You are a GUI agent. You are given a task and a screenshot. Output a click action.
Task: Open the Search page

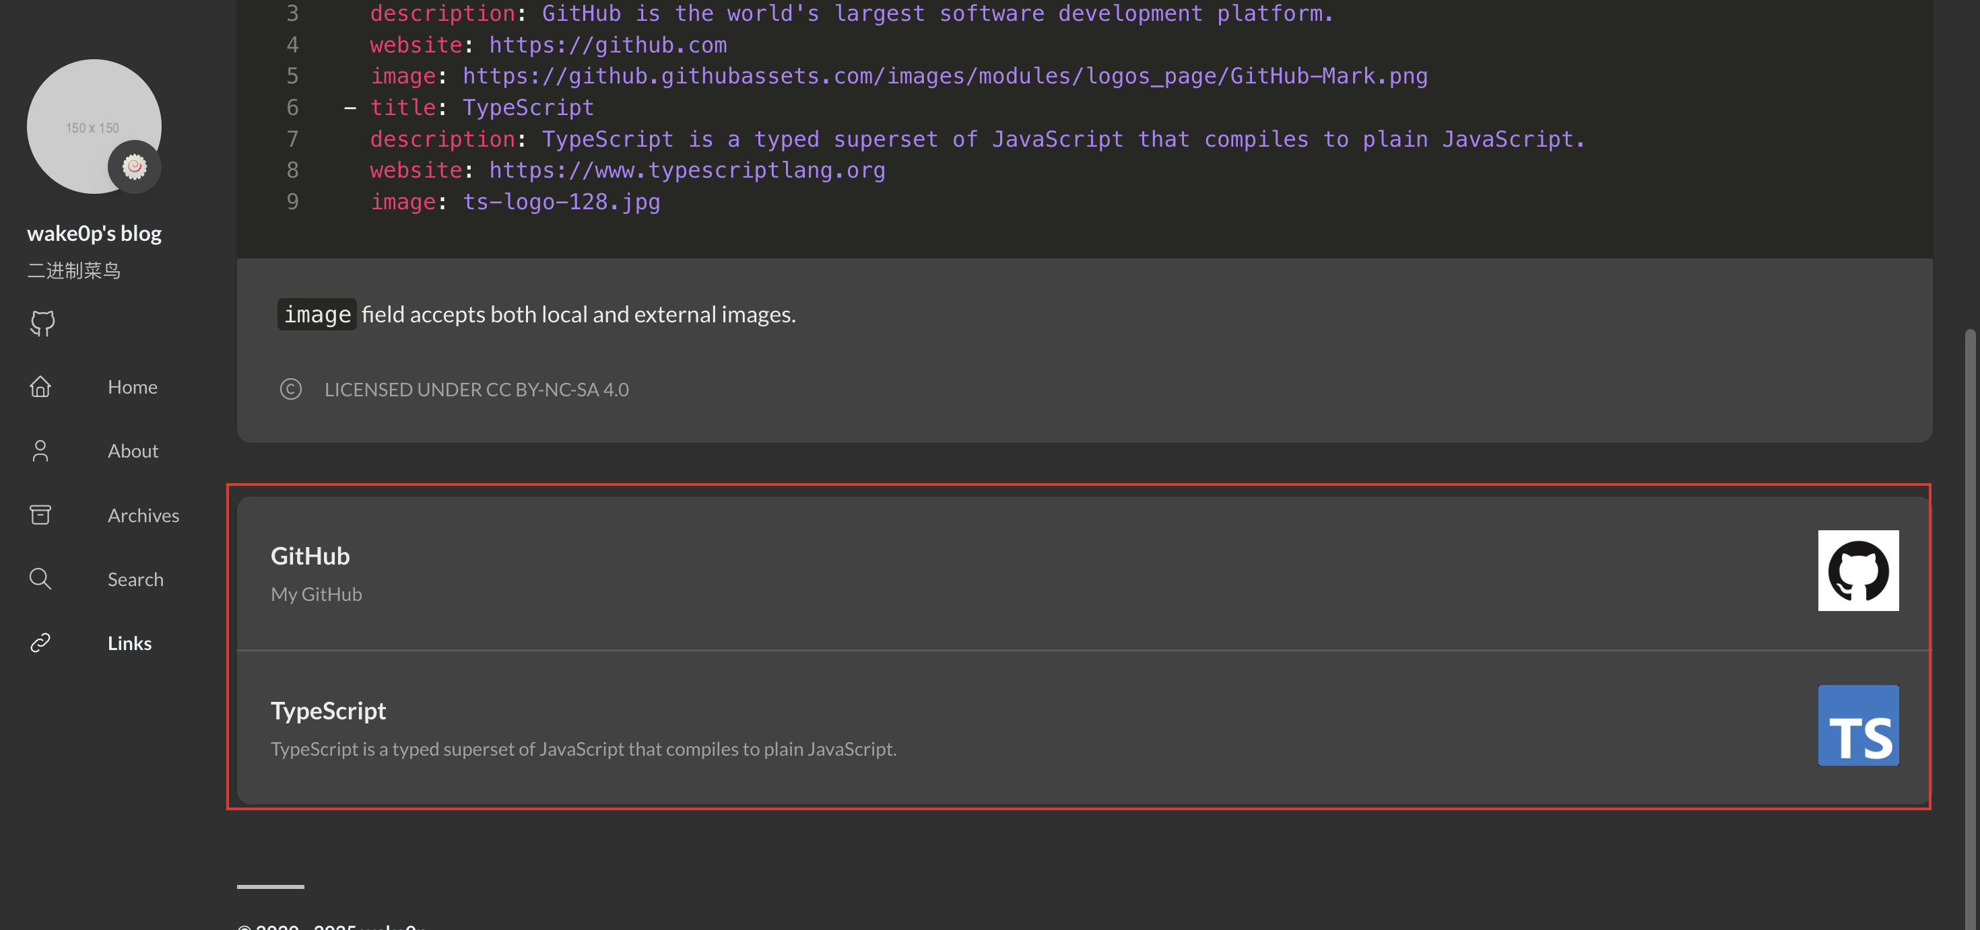pyautogui.click(x=135, y=580)
